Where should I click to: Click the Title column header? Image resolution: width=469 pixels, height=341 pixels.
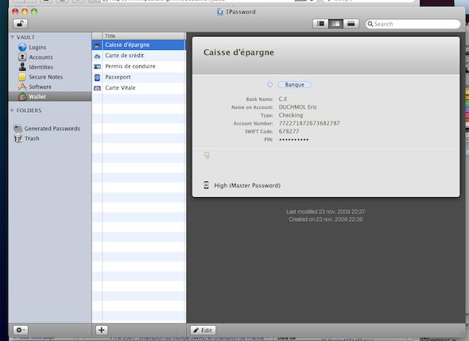click(144, 36)
